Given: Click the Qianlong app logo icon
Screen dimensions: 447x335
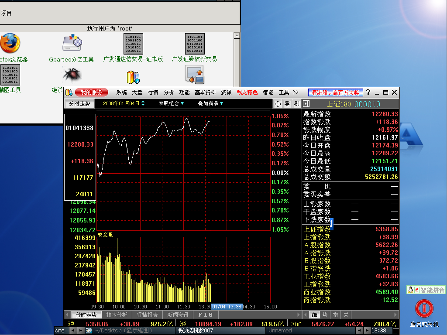Looking at the screenshot, I should (x=69, y=92).
